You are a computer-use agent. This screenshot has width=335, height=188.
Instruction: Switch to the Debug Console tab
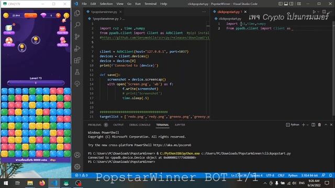point(140,125)
